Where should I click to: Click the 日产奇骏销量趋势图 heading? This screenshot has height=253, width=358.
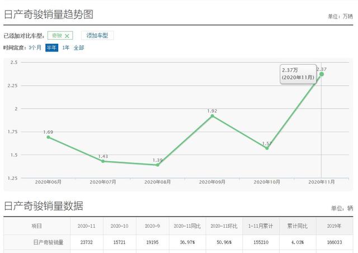click(x=49, y=15)
